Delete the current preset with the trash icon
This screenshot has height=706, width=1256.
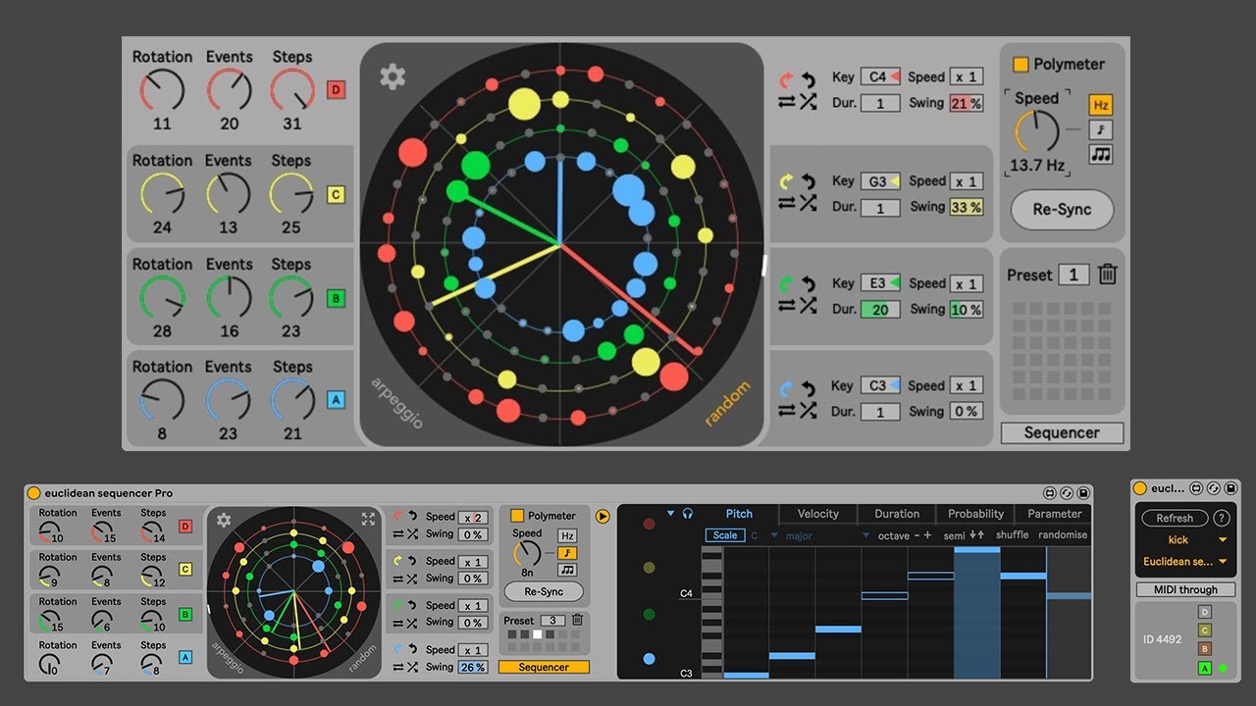pyautogui.click(x=1107, y=275)
